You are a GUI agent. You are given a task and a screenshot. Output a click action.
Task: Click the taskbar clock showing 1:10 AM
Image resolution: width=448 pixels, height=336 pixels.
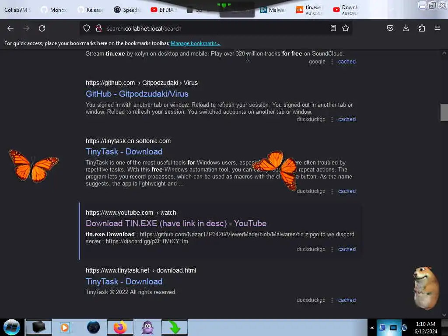click(x=426, y=328)
